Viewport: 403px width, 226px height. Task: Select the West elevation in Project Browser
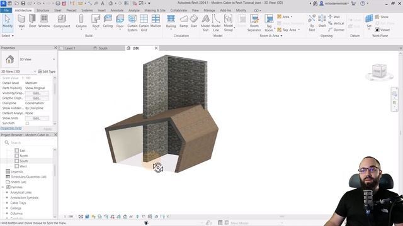tap(23, 166)
